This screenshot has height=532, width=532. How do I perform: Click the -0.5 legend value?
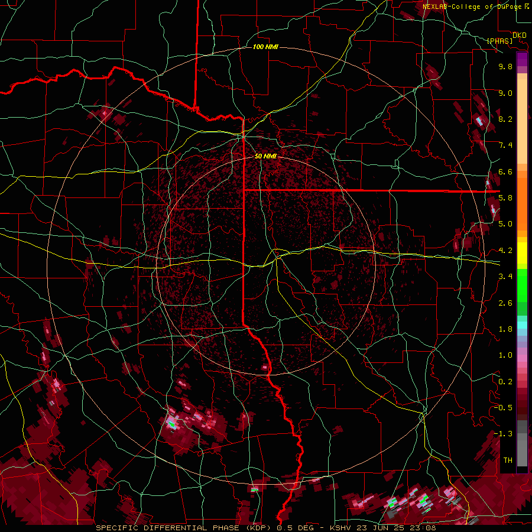point(503,408)
